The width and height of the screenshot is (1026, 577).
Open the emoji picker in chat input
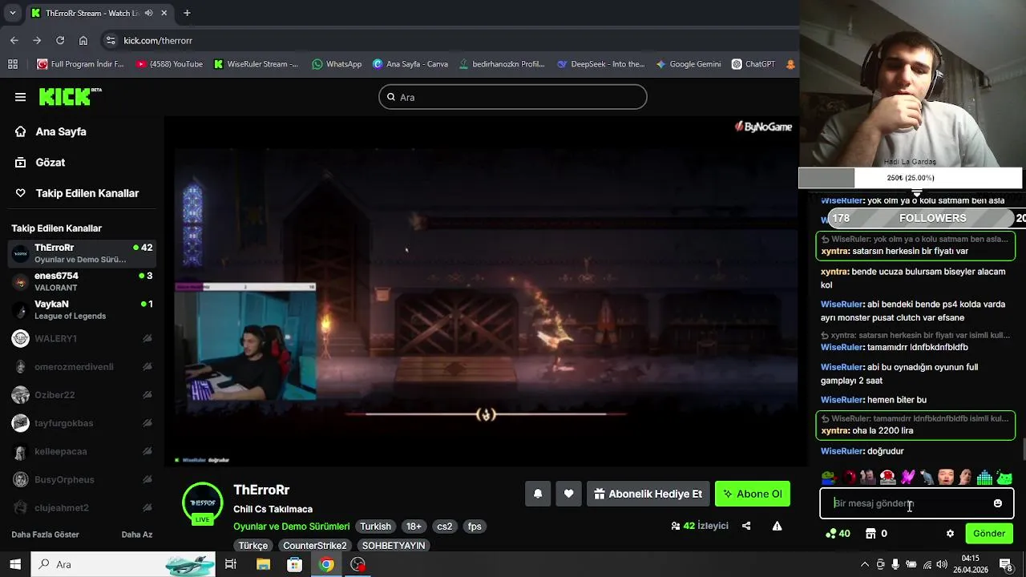997,503
